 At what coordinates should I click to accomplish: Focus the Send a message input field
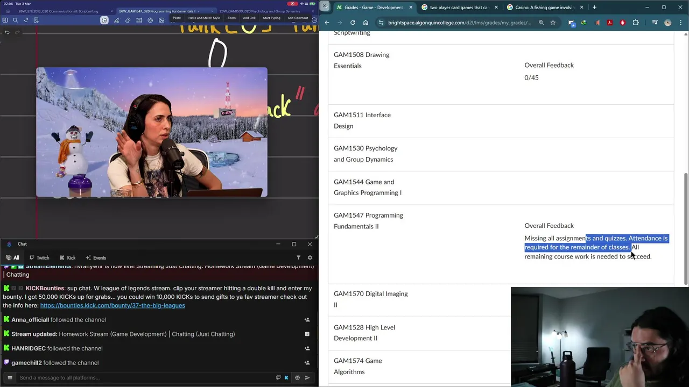145,377
